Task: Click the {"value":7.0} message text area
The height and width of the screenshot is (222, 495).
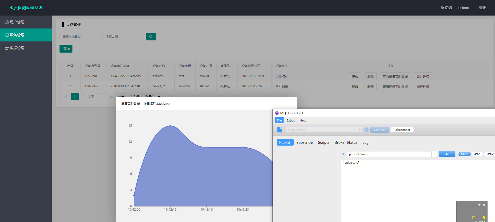Action: (x=418, y=191)
